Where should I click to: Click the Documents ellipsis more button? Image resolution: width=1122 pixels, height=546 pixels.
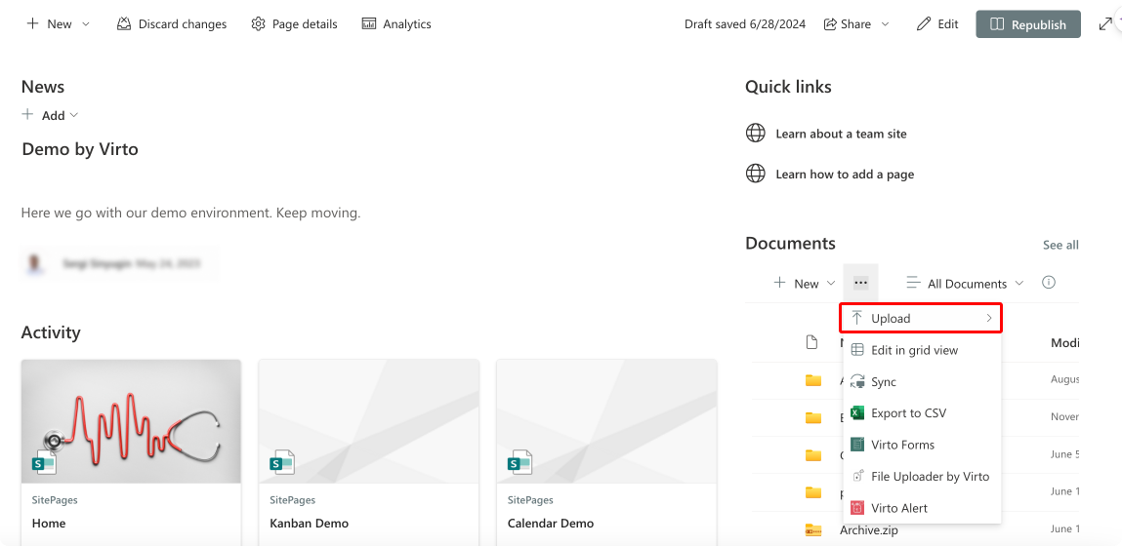(x=861, y=283)
